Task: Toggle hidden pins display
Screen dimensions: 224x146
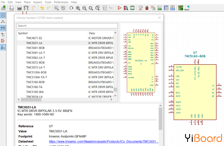Action: (3, 41)
